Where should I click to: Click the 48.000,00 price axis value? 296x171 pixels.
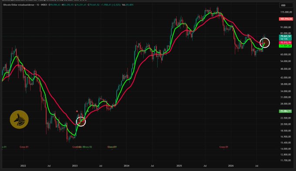286,69
